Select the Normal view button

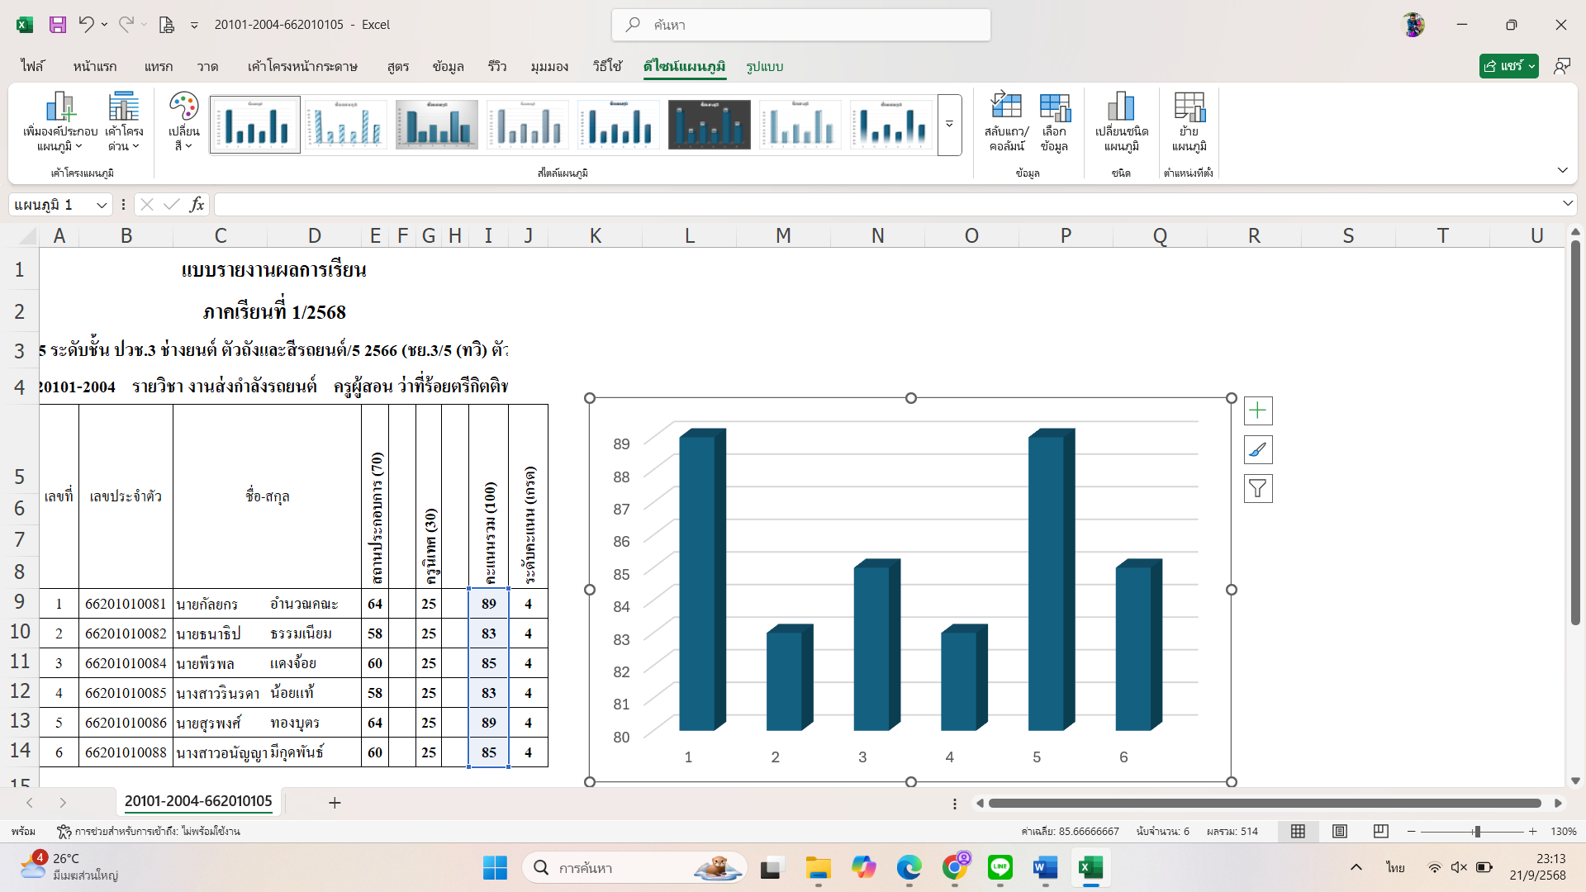coord(1299,832)
